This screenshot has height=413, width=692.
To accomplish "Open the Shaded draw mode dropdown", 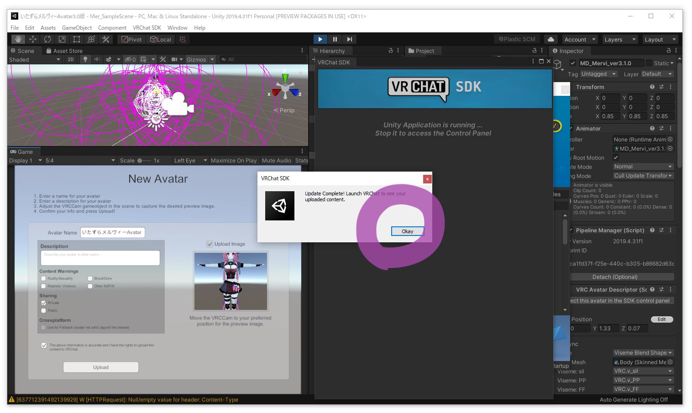I will [x=35, y=59].
